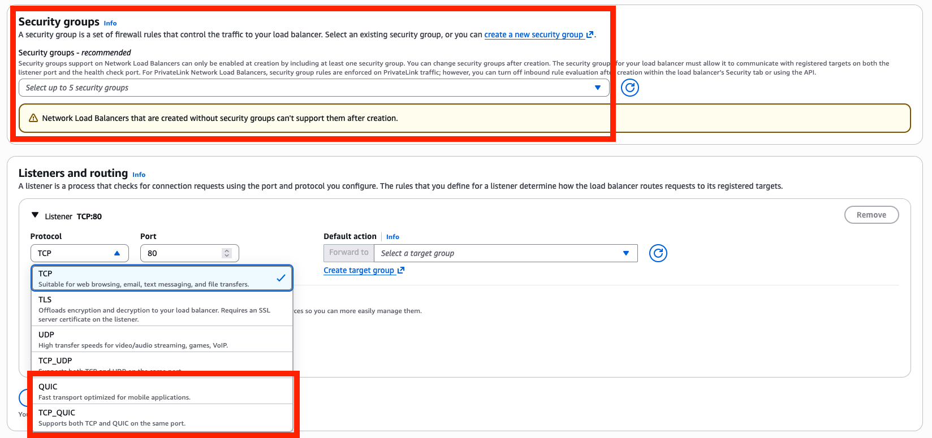Screen dimensions: 932x438
Task: Select the TCP_UDP protocol option
Action: coord(162,363)
